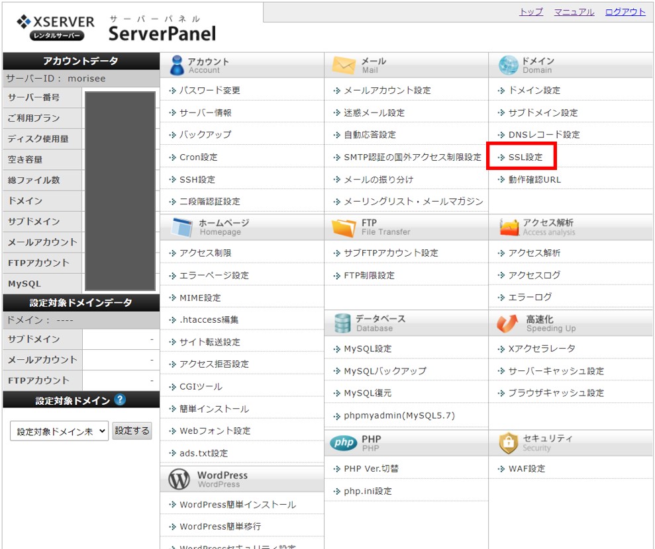Open 動作確認URL

(534, 180)
